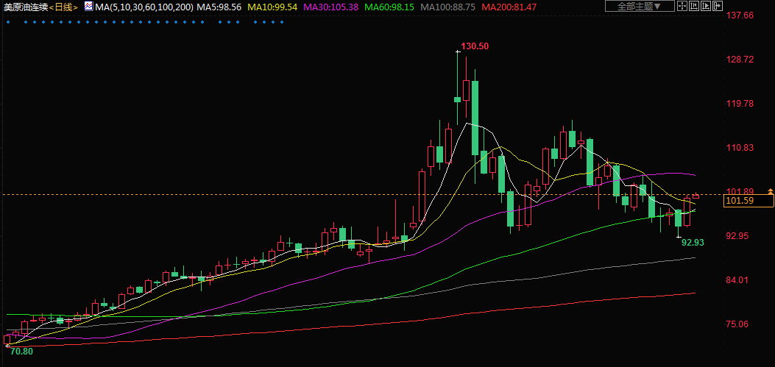Click the MA indicator chart icon
775x367 pixels.
pos(88,6)
